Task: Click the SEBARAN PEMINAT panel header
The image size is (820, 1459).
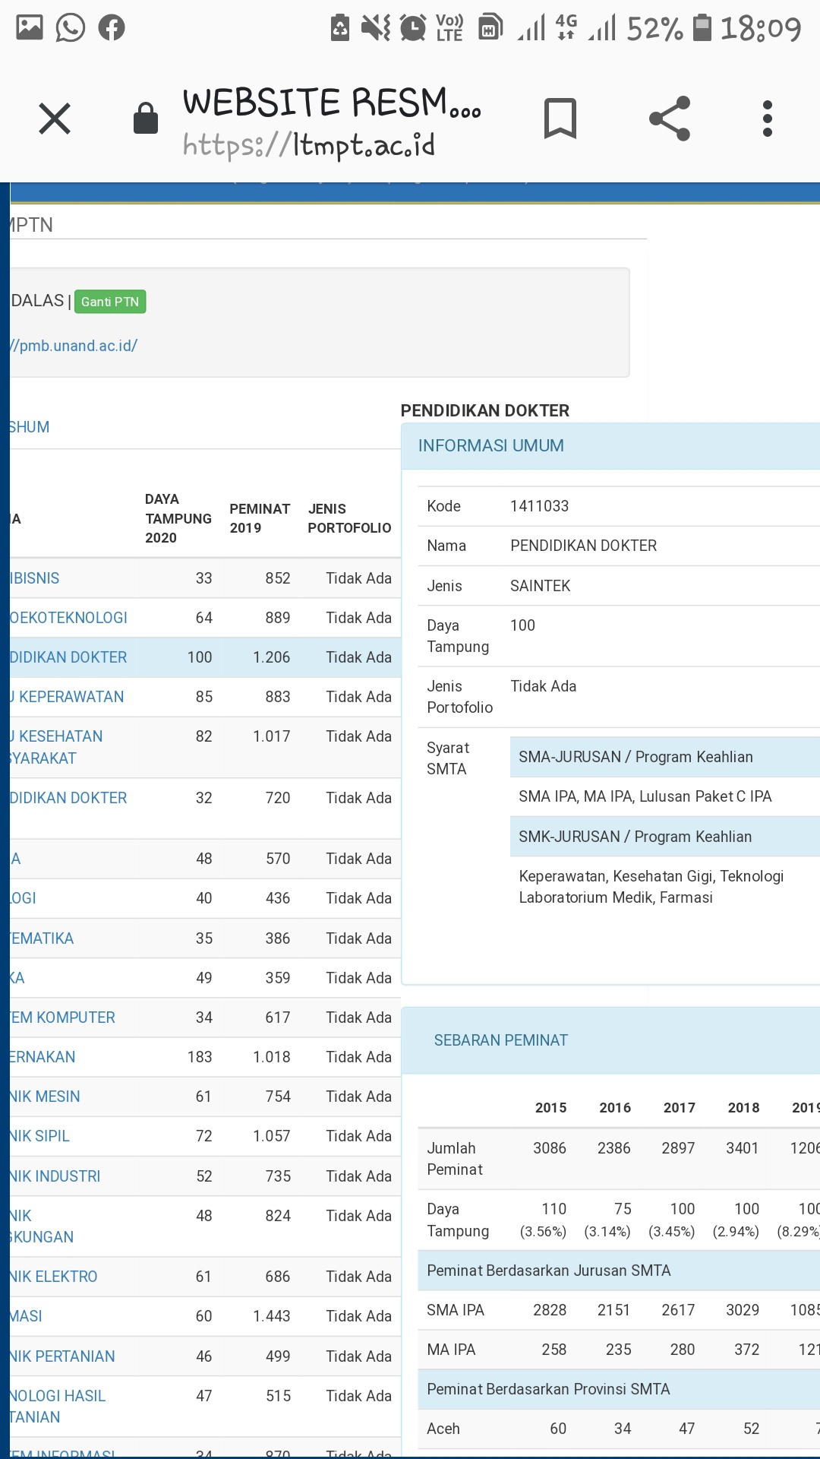Action: (610, 1040)
